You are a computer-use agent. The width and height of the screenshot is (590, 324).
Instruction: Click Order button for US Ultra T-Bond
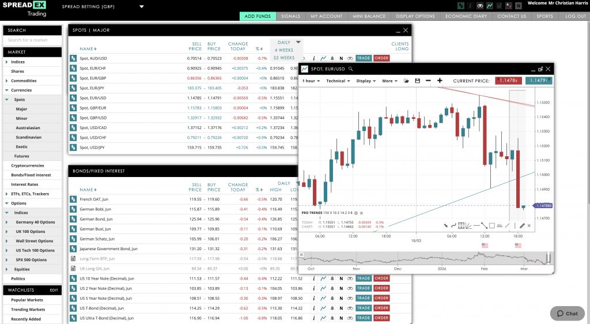(381, 318)
